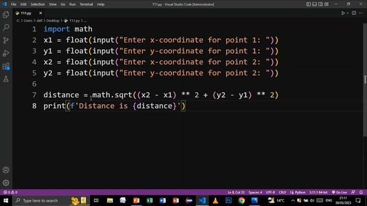367x206 pixels.
Task: Open the Explorer view in the activity bar
Action: click(6, 15)
